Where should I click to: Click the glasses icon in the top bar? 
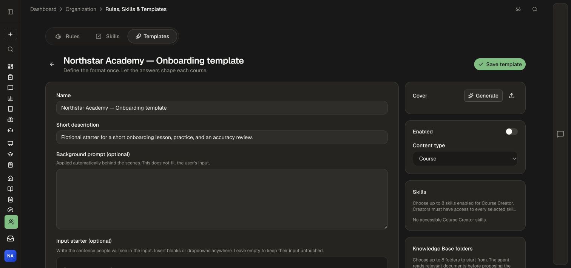518,9
